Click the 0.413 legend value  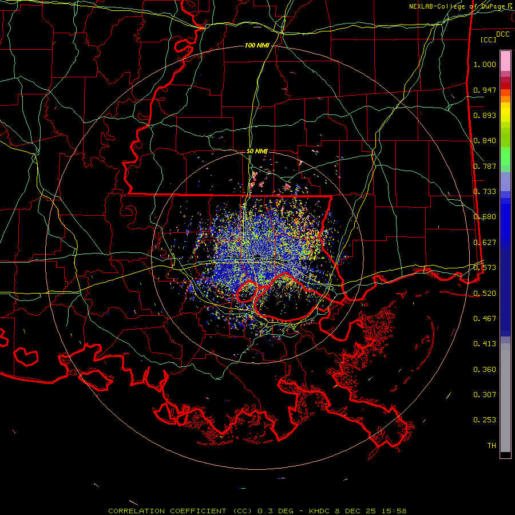[x=485, y=344]
